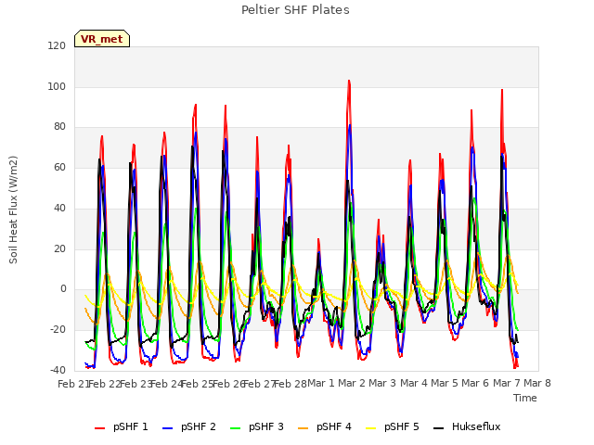
Task: Click the 60 y-axis tick label
Action: [59, 167]
